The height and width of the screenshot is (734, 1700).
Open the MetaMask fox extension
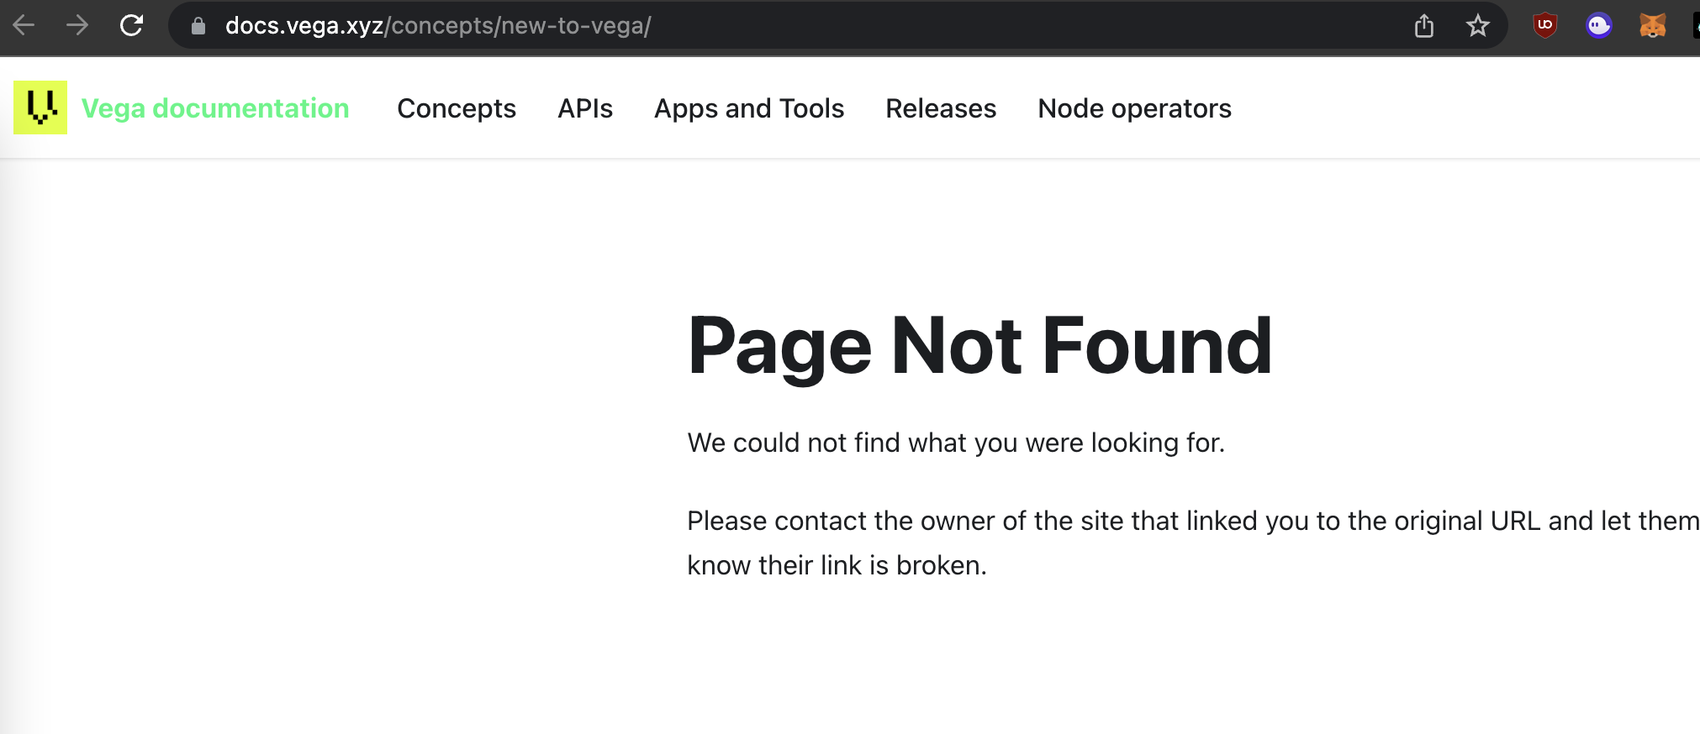point(1653,25)
